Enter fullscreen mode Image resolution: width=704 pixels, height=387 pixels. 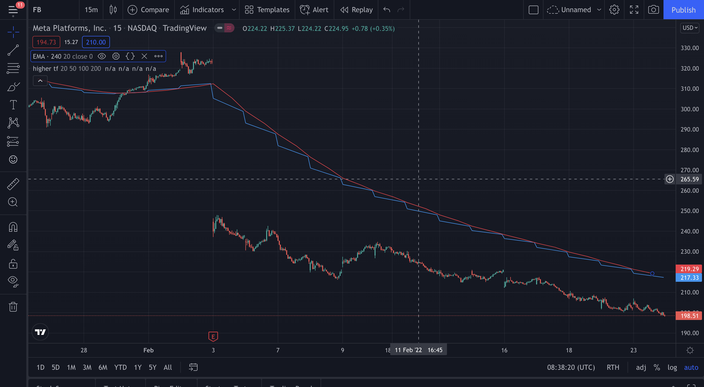coord(634,10)
